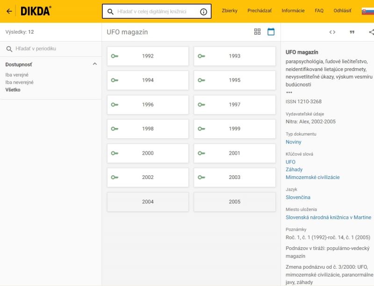Click the info icon in the search bar
374x286 pixels.
[x=203, y=12]
